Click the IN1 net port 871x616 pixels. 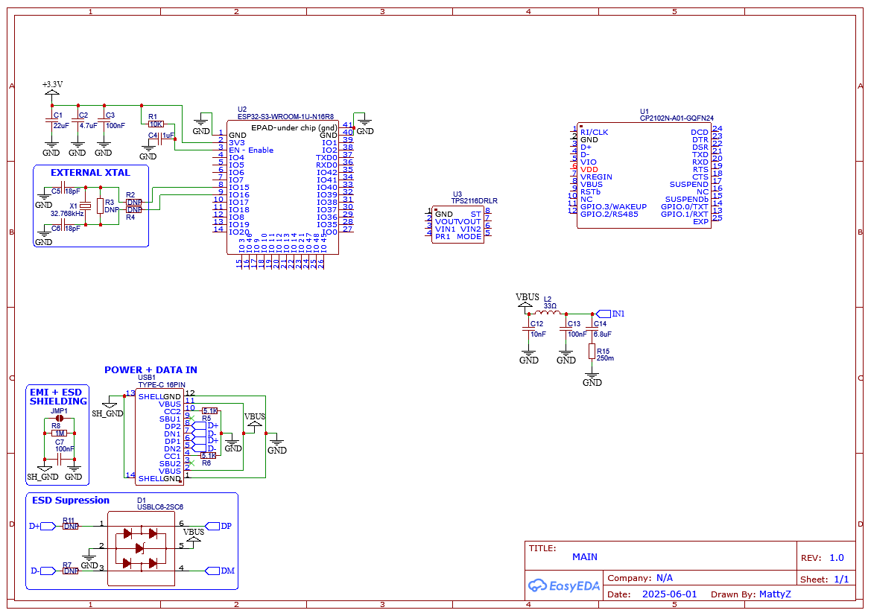click(x=610, y=314)
